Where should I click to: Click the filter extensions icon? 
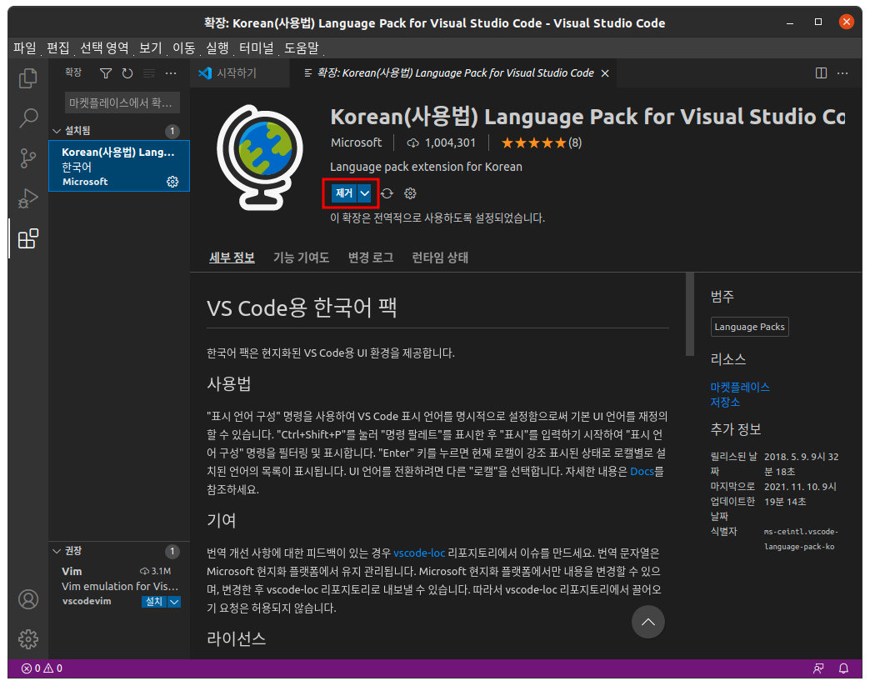pos(106,73)
